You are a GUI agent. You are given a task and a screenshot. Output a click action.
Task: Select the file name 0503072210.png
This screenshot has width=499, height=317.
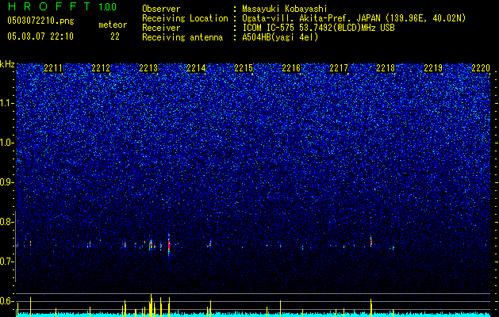pos(40,21)
